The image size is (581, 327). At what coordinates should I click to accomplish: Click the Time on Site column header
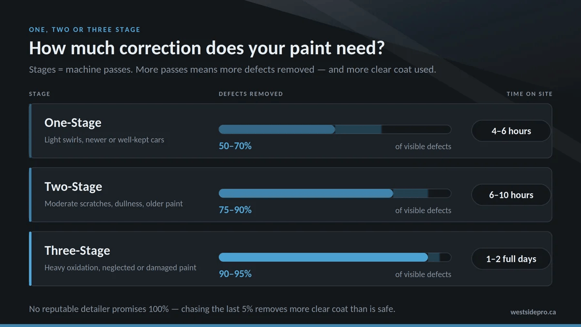point(530,94)
